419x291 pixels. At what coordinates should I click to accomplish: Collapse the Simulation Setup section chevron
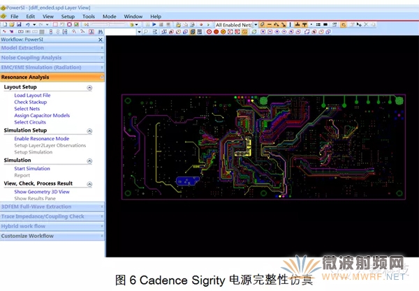click(x=89, y=130)
